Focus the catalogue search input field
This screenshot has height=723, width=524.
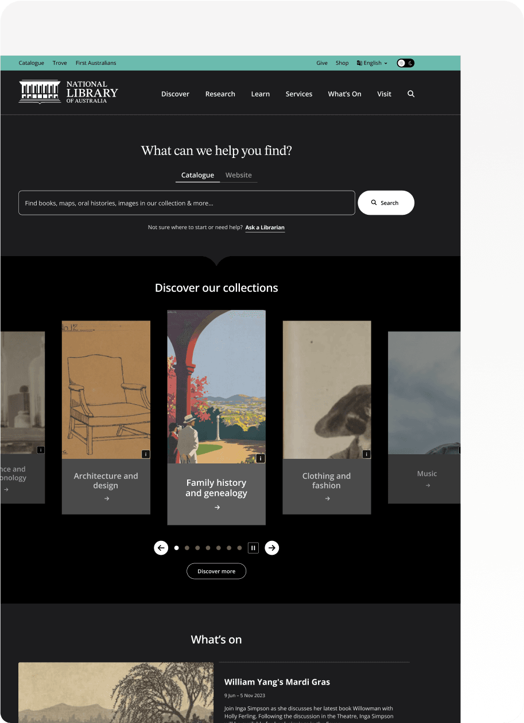[x=187, y=203]
